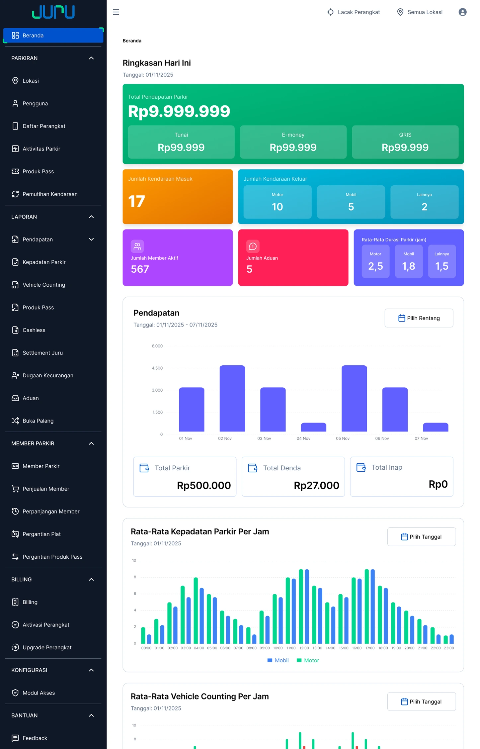
Task: Click the Pemutihan Kendaraan refresh icon
Action: point(15,194)
